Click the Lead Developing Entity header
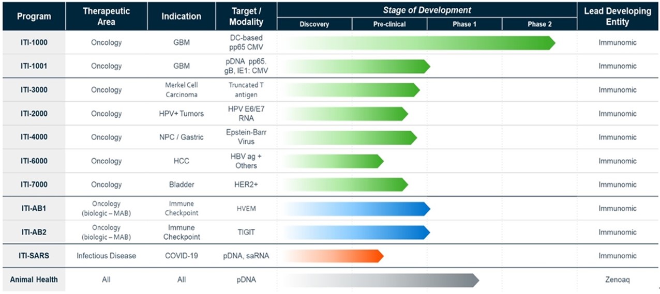Screen dimensions: 660x294 tap(618, 16)
